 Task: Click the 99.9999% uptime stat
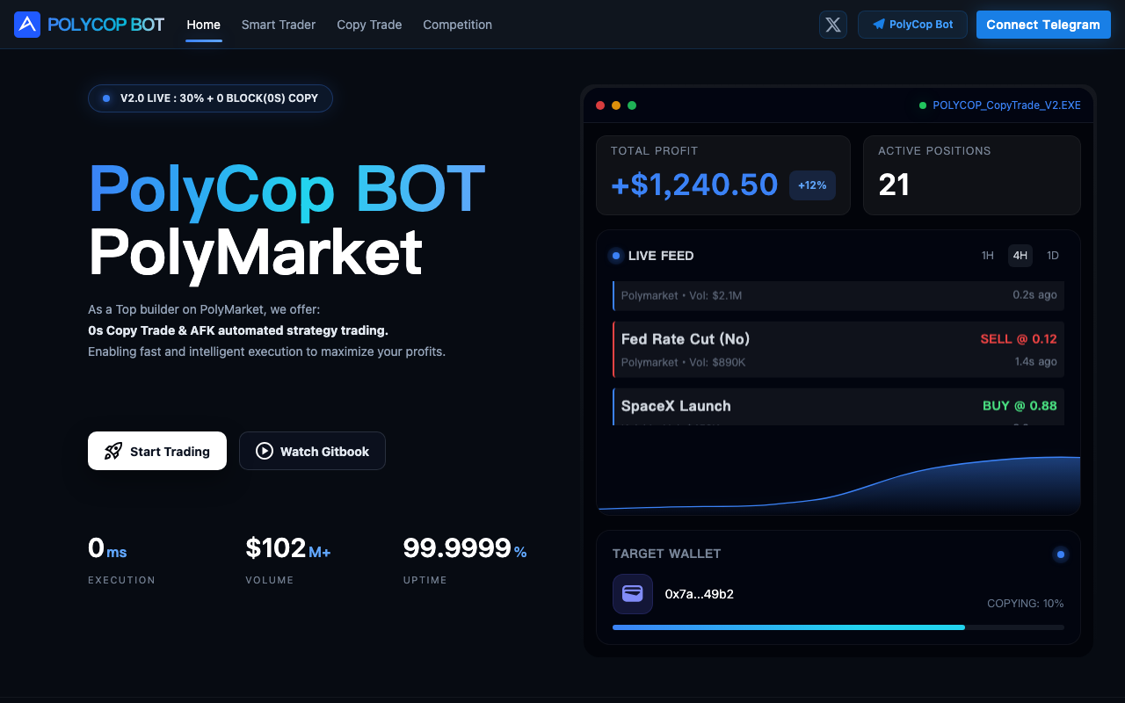click(x=465, y=548)
